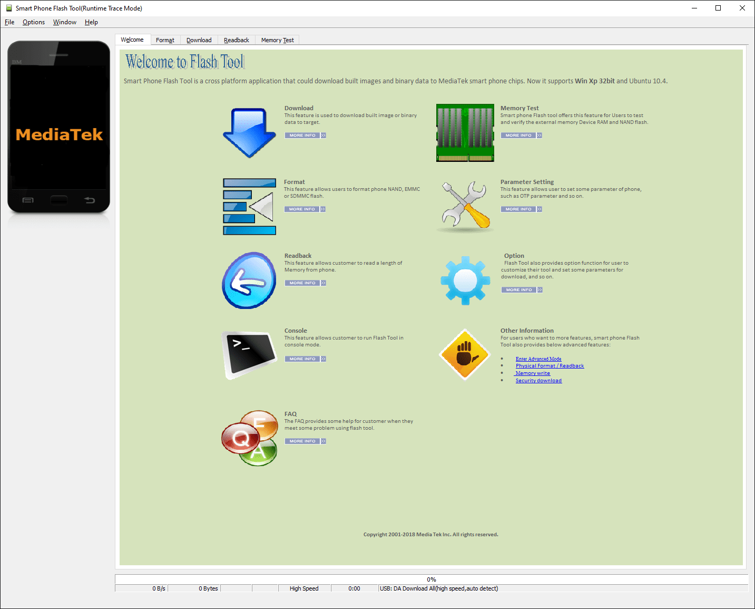Viewport: 755px width, 609px height.
Task: Click the Console heading text
Action: [x=296, y=331]
